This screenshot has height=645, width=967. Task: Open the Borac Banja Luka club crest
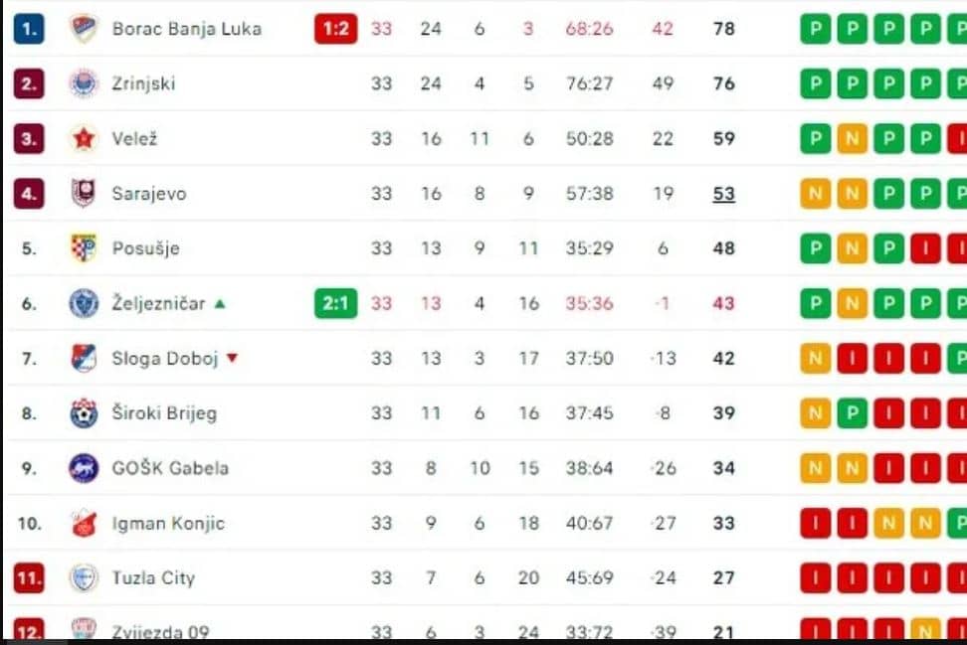pyautogui.click(x=84, y=29)
